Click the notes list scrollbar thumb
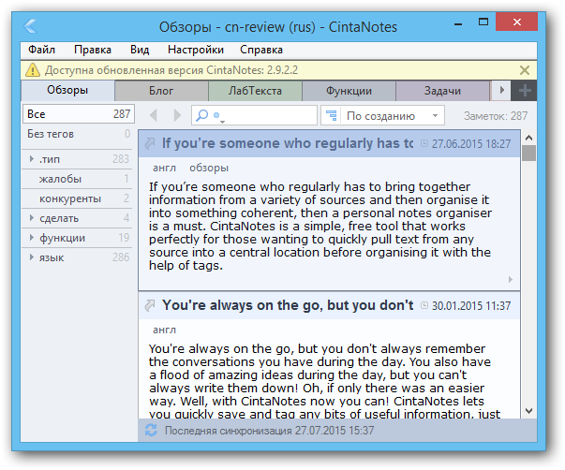This screenshot has height=470, width=565. coord(528,153)
